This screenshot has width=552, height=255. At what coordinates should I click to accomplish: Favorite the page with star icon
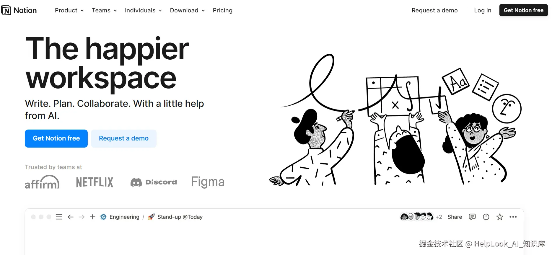click(x=500, y=217)
